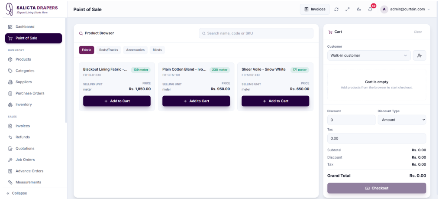This screenshot has height=199, width=439.
Task: Add Sheer Voile Snow White to cart
Action: click(275, 101)
